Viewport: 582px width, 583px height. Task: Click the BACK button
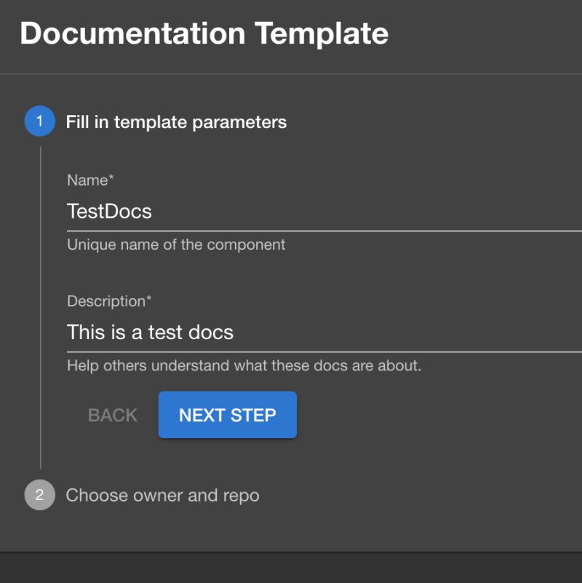pyautogui.click(x=111, y=415)
